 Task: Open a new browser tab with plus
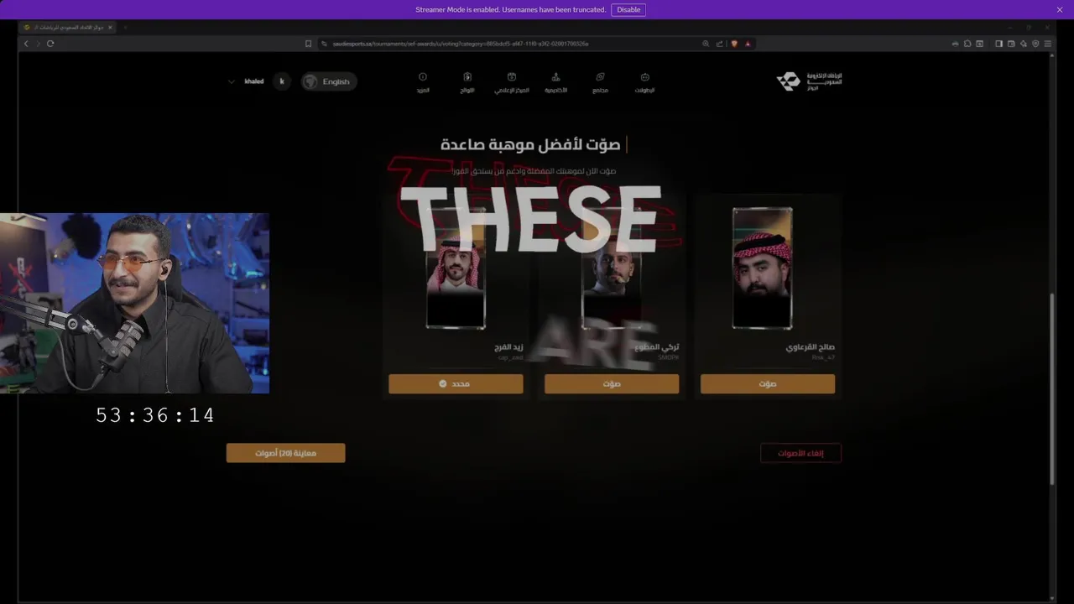click(x=125, y=27)
